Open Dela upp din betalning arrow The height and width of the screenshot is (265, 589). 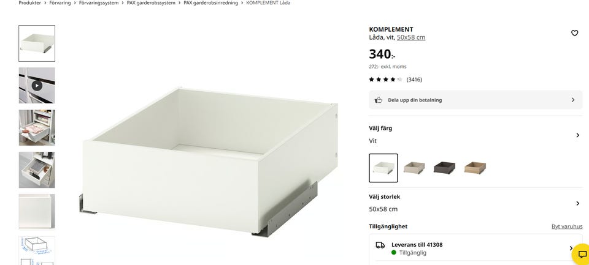573,100
